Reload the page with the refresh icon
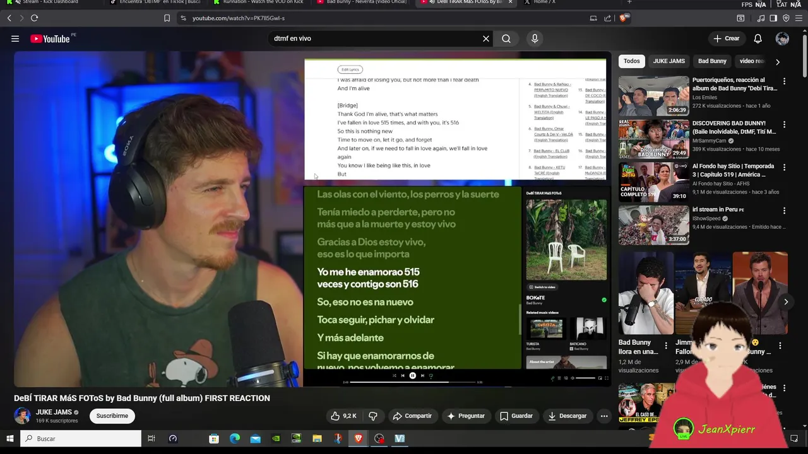Viewport: 808px width, 454px height. click(x=34, y=18)
